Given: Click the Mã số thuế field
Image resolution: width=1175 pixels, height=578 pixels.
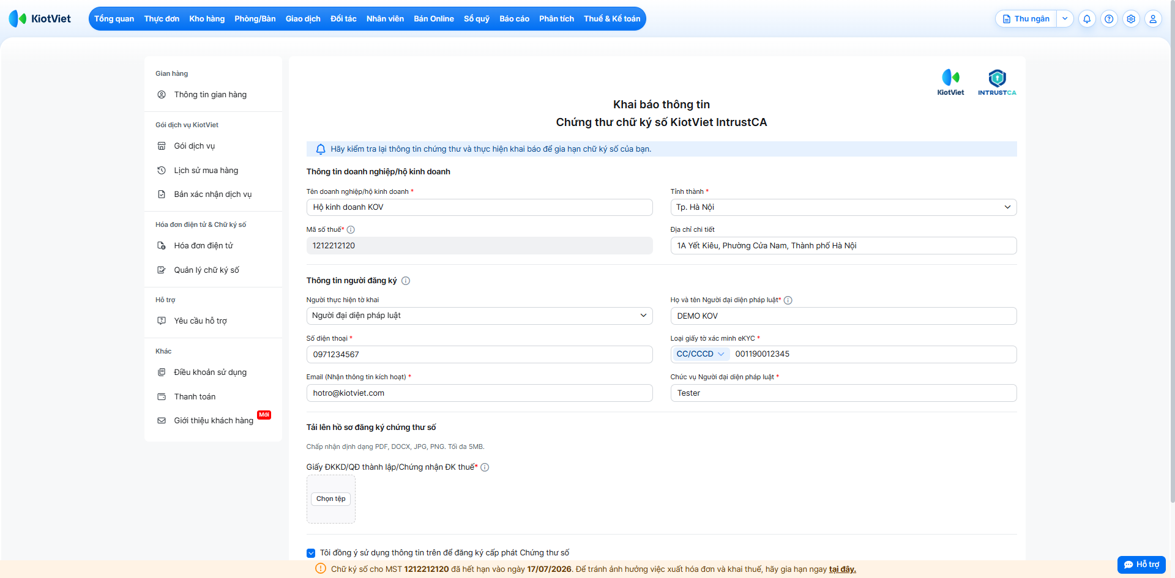Looking at the screenshot, I should (479, 246).
